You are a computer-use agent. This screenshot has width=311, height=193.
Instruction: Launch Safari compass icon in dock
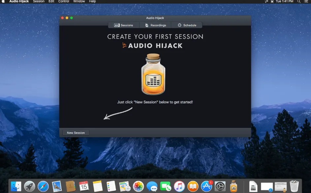pyautogui.click(x=43, y=186)
